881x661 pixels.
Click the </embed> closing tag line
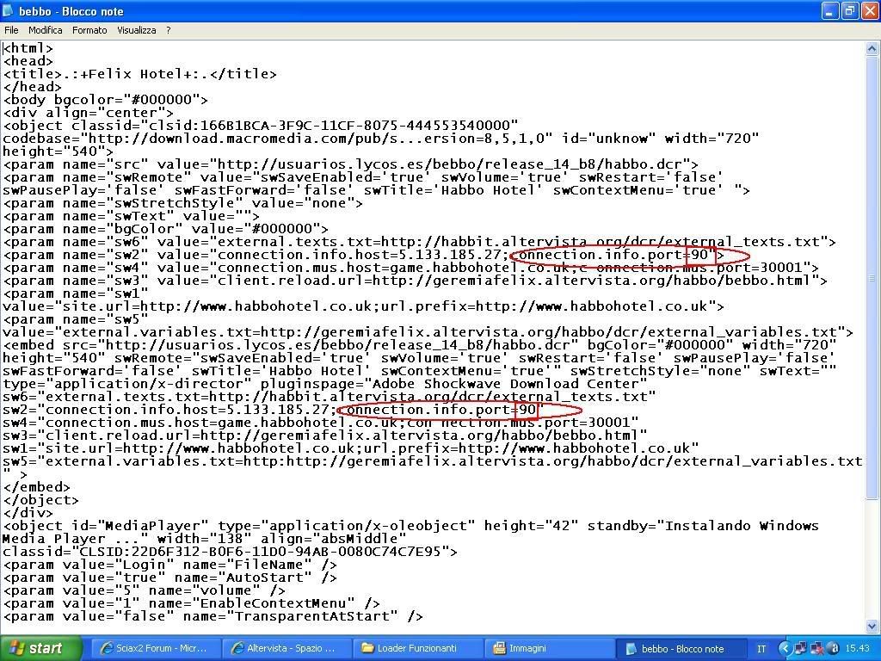[x=36, y=488]
